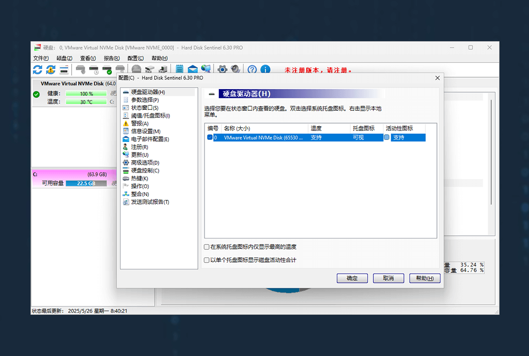Click the keyboard icon beside 热键(K)
Screen dimensions: 529x356
126,178
